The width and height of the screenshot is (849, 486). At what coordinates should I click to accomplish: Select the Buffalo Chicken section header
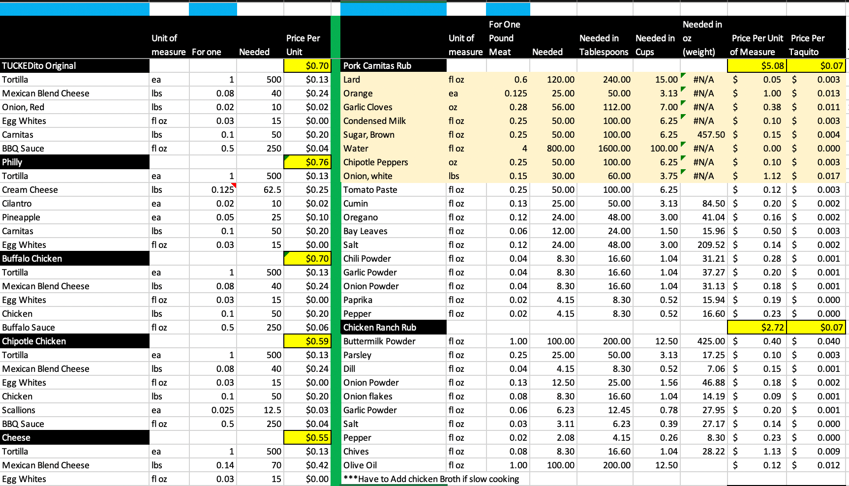(x=75, y=259)
